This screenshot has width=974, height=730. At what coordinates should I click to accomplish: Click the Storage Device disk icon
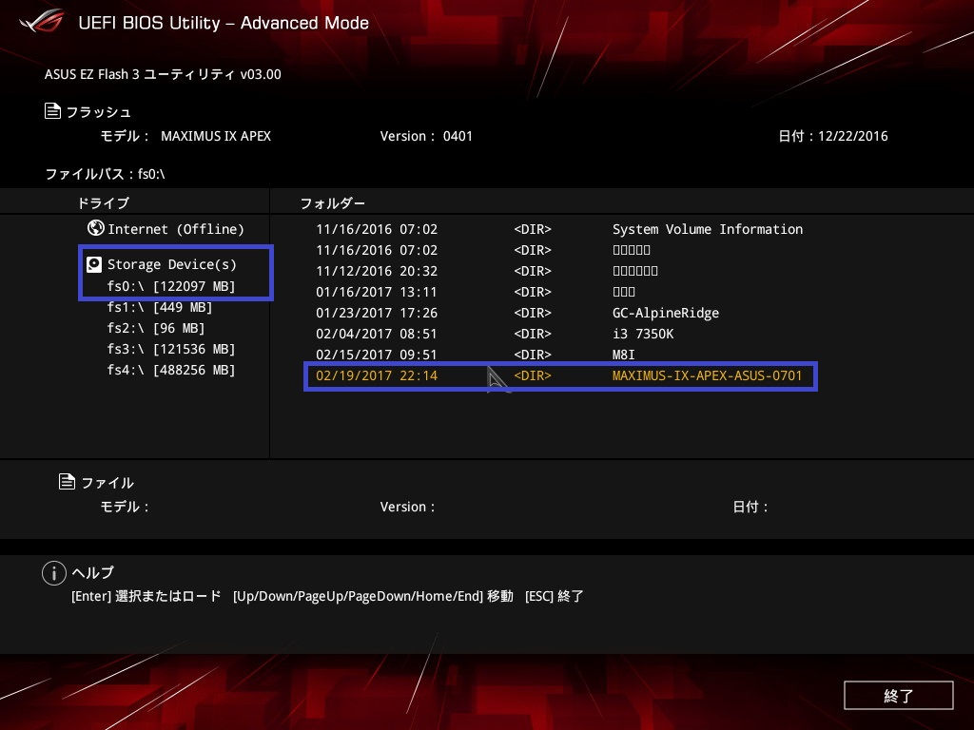pyautogui.click(x=94, y=264)
